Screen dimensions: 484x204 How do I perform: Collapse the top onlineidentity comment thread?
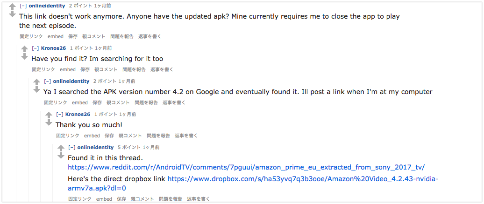point(23,6)
